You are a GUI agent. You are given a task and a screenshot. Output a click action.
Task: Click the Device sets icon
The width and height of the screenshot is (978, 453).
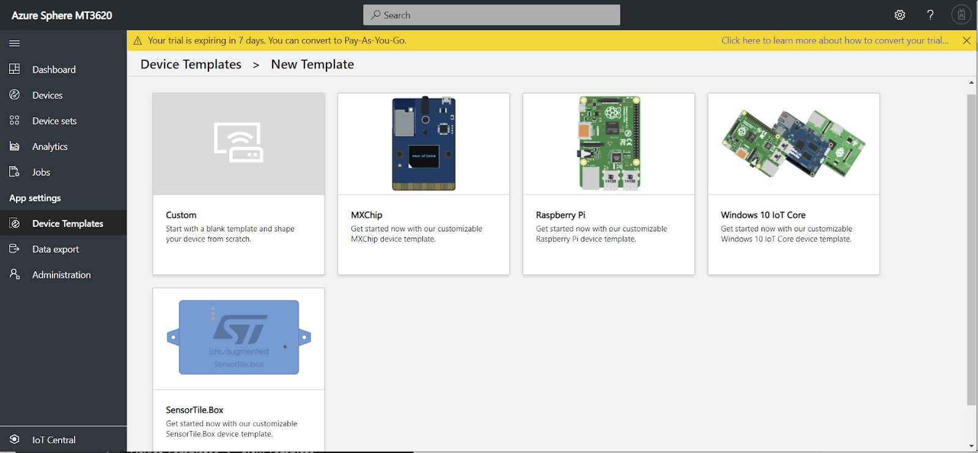tap(15, 120)
